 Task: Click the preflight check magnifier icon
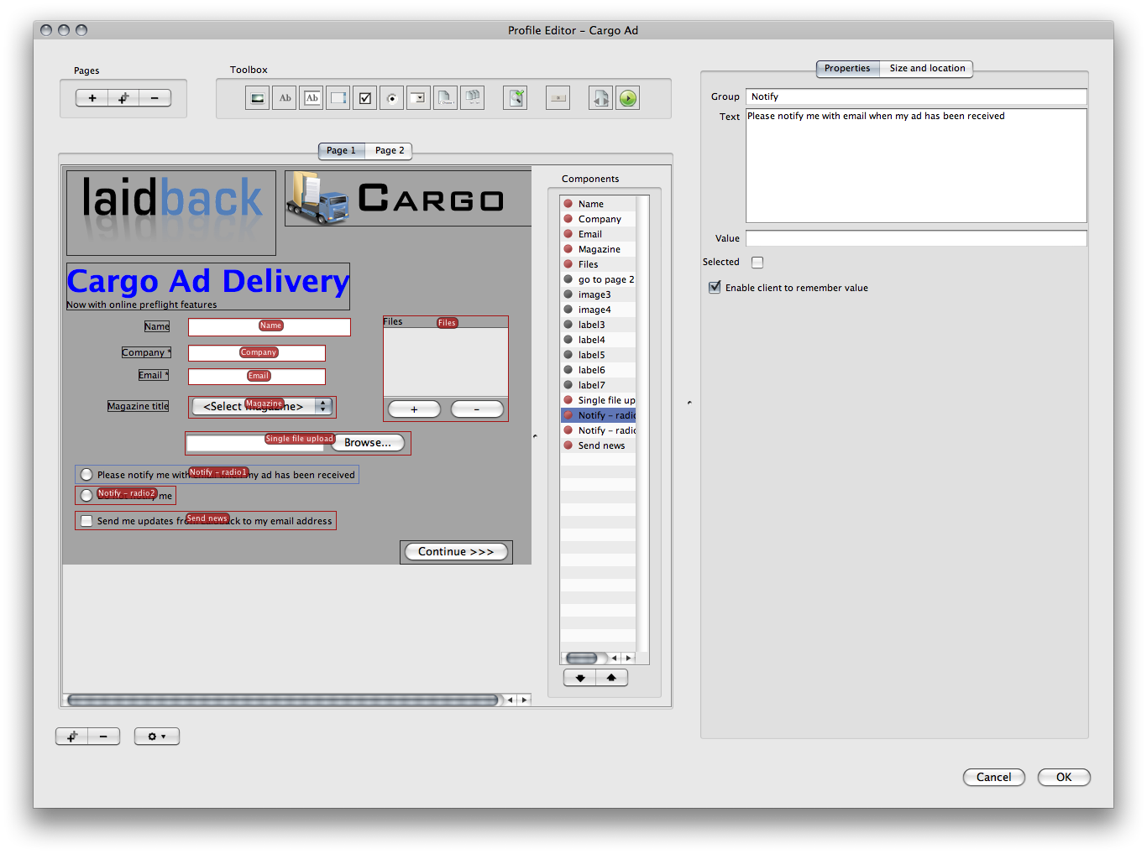click(516, 98)
